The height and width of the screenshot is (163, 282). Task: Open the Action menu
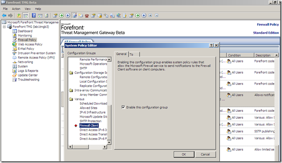point(16,9)
